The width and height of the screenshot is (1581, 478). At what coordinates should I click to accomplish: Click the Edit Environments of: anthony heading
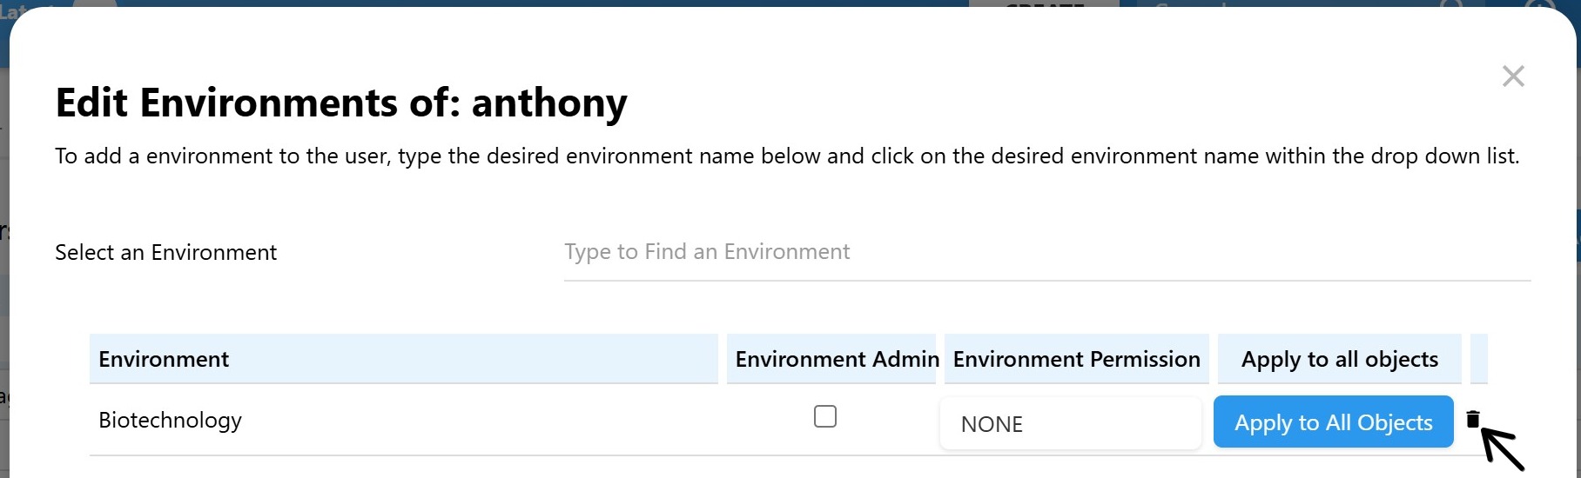[x=340, y=103]
